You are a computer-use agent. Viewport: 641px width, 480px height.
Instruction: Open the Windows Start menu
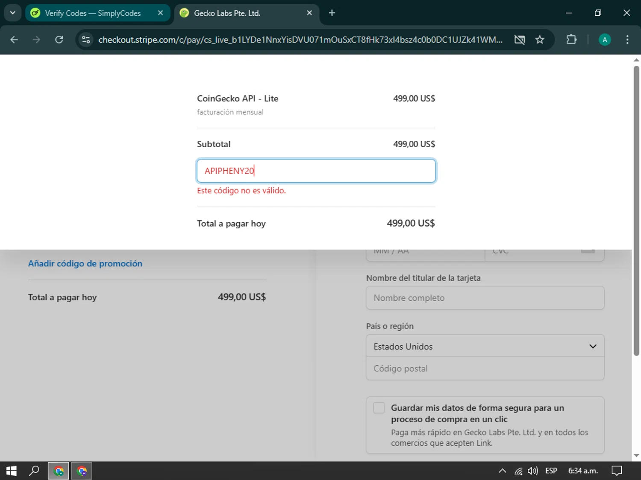pos(12,471)
